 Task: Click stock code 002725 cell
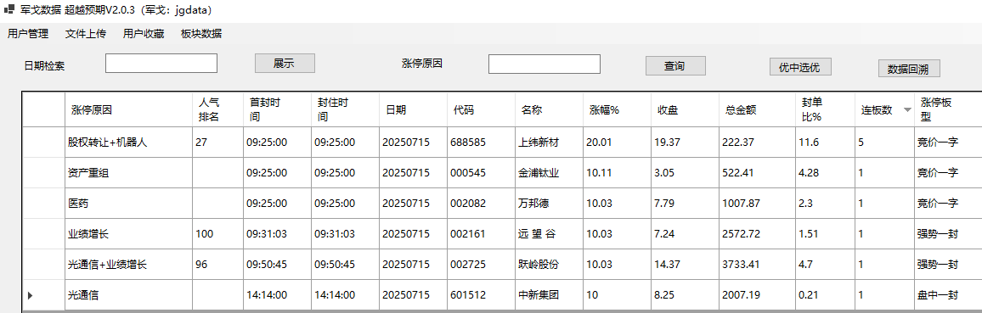click(481, 265)
